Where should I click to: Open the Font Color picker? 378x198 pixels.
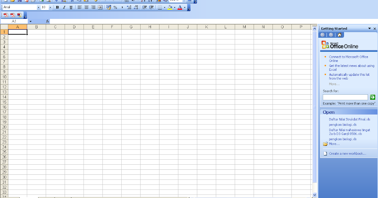click(x=184, y=8)
